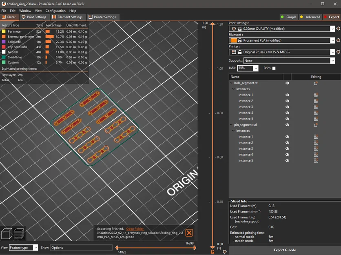
Task: Switch to sliced layers preview icon
Action: click(19, 234)
